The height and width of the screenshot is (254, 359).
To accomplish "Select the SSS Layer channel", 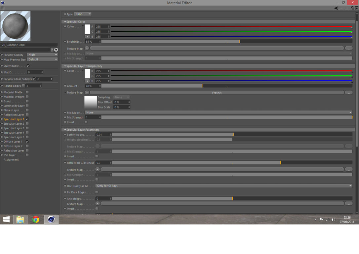I will 9,155.
